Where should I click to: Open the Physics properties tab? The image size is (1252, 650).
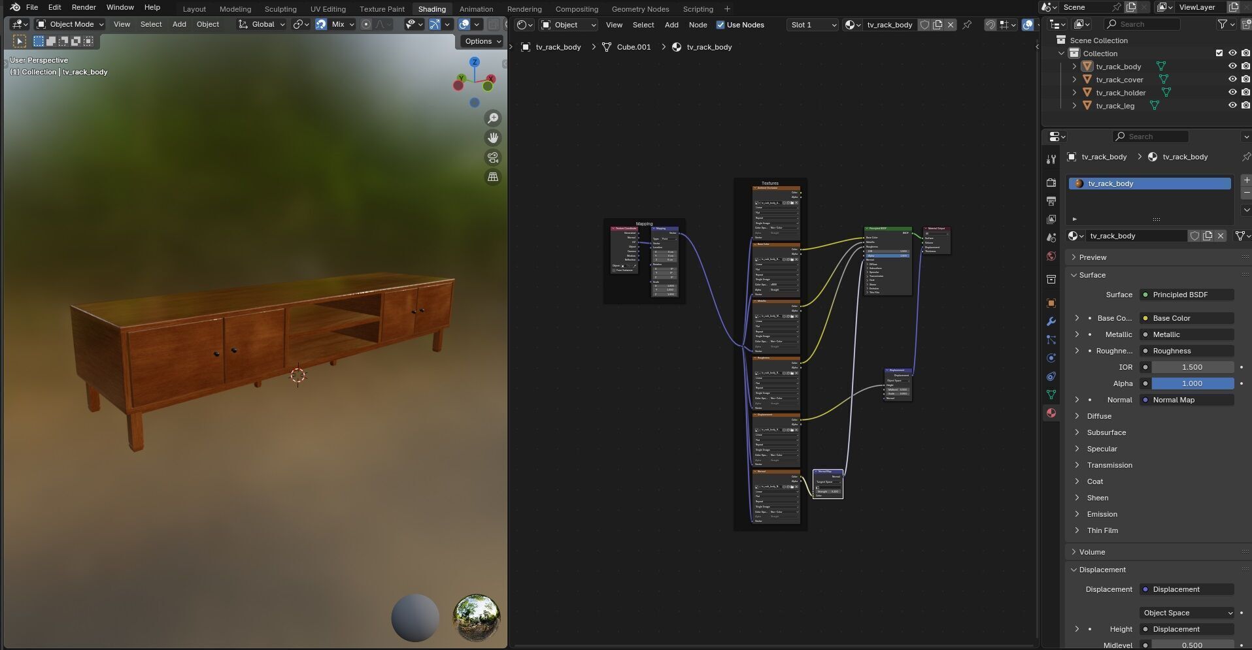[1051, 358]
